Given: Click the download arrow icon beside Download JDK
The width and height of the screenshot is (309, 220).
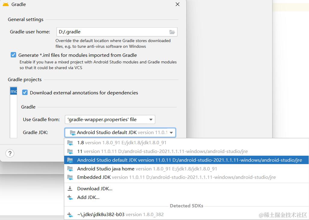Looking at the screenshot, I should click(x=70, y=188).
